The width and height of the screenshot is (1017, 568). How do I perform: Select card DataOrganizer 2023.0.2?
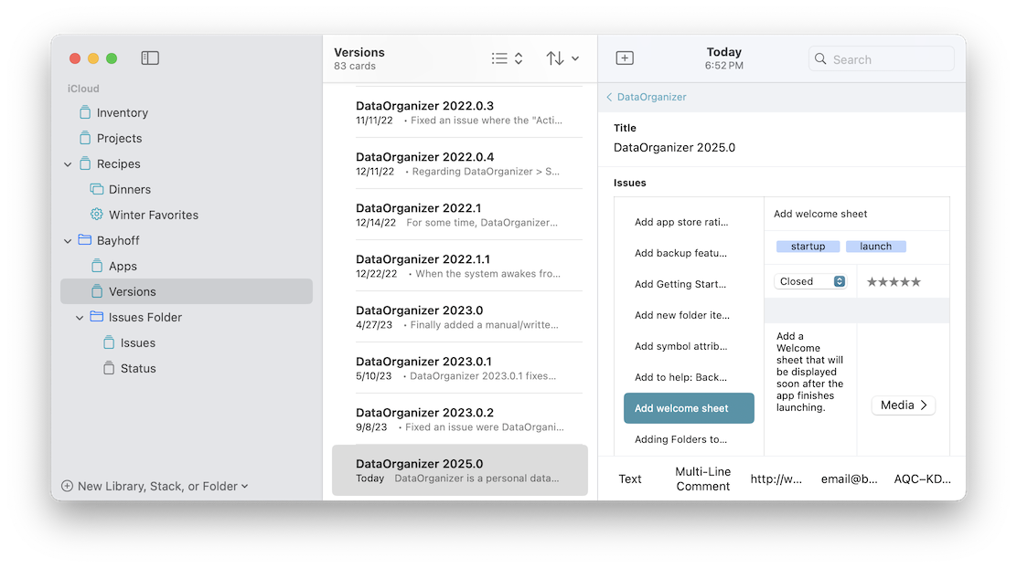coord(460,419)
